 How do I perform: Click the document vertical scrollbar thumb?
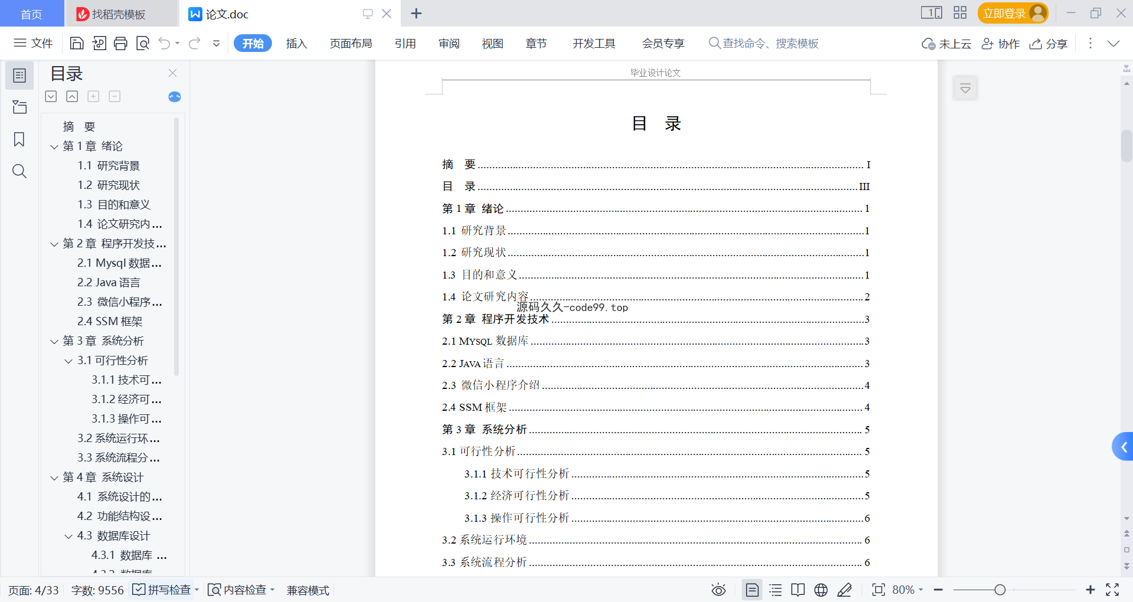point(1127,145)
